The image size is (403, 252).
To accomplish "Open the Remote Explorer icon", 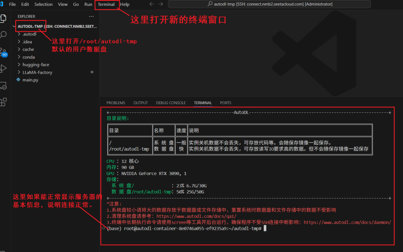I will 4,85.
